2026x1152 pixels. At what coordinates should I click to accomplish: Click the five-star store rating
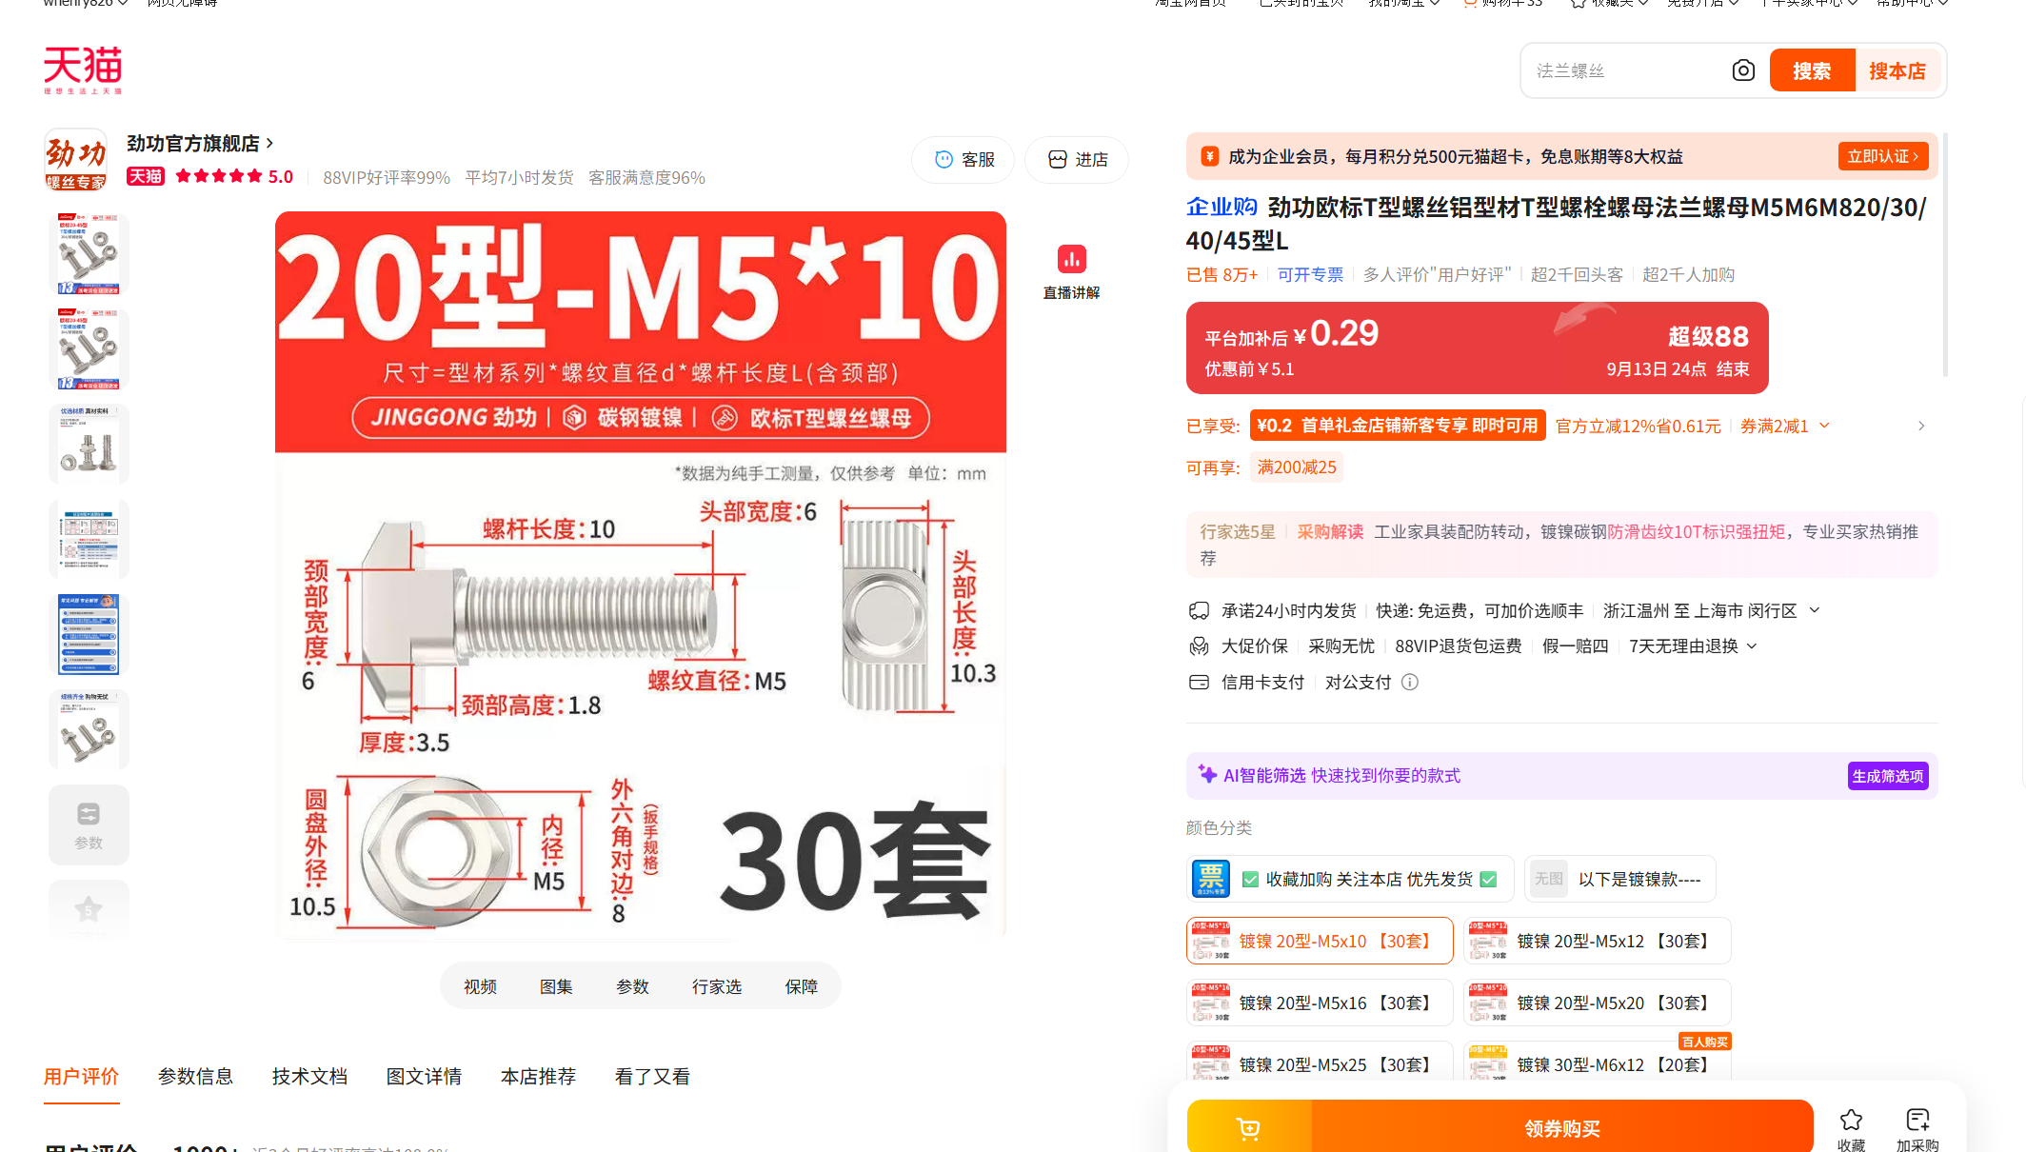pyautogui.click(x=219, y=176)
